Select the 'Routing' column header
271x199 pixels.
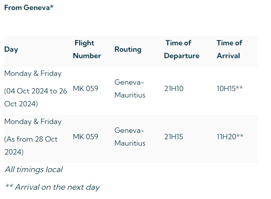(128, 49)
